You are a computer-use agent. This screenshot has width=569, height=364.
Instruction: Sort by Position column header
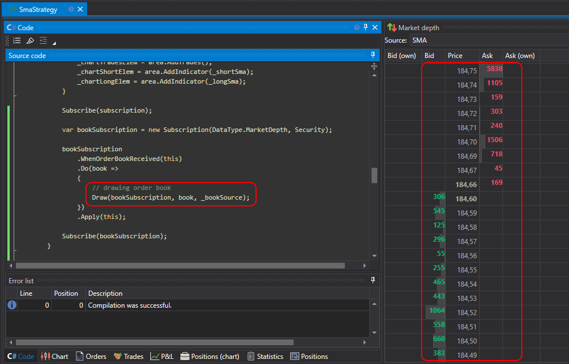coord(68,293)
